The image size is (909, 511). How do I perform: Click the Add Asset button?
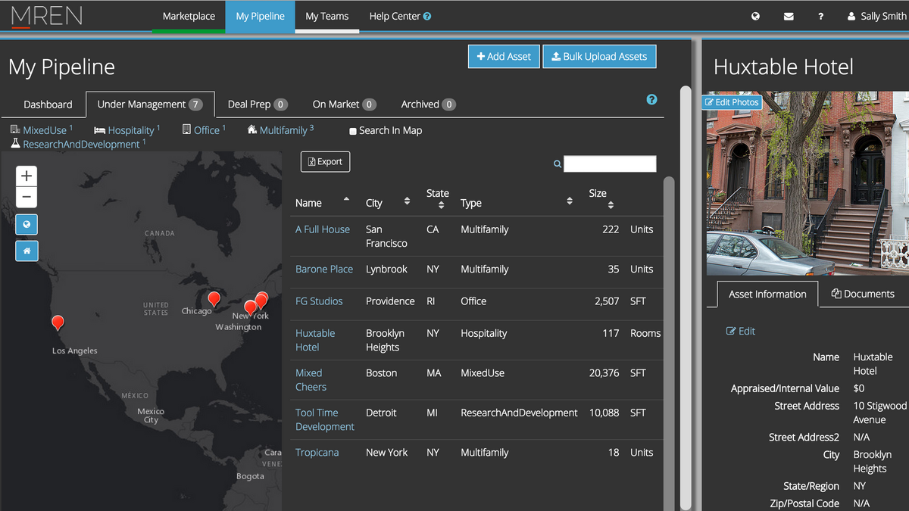point(504,57)
